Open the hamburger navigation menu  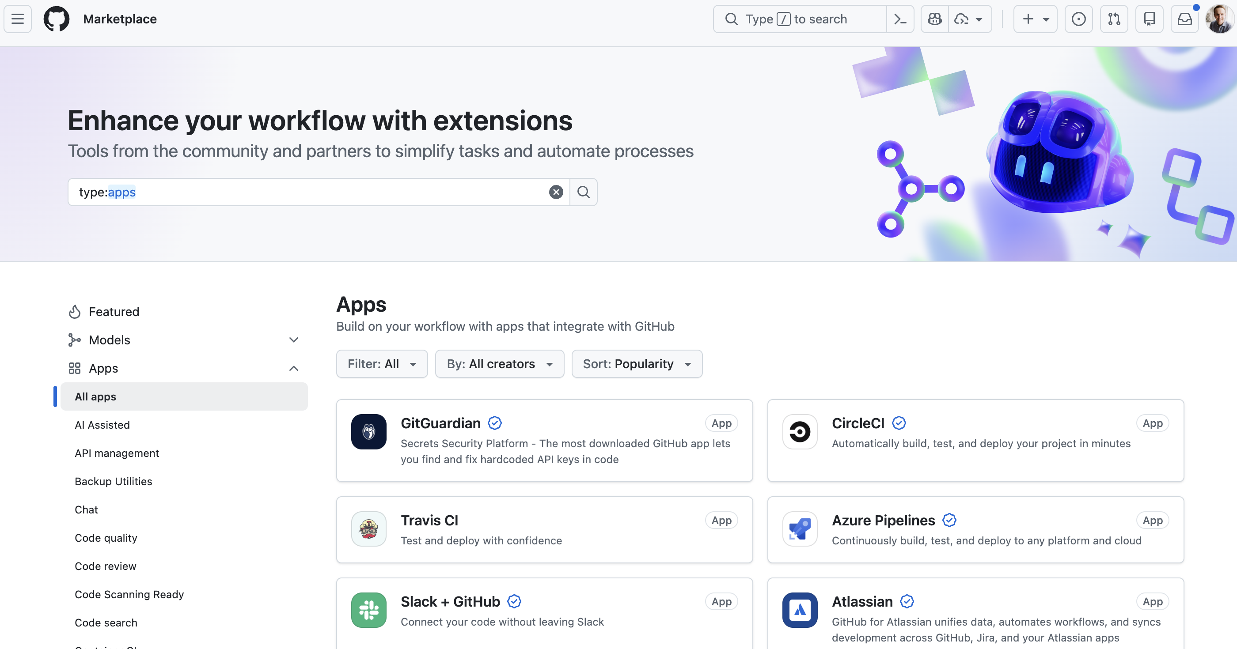(x=17, y=19)
